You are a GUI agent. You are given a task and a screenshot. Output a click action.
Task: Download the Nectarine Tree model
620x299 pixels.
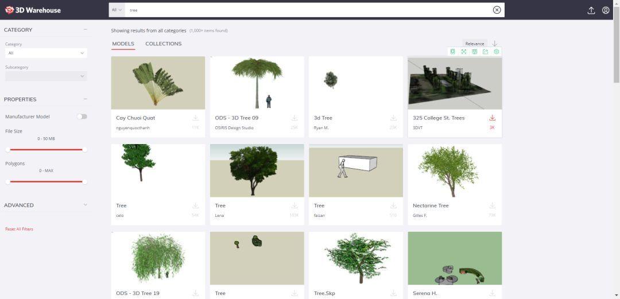[x=493, y=205]
